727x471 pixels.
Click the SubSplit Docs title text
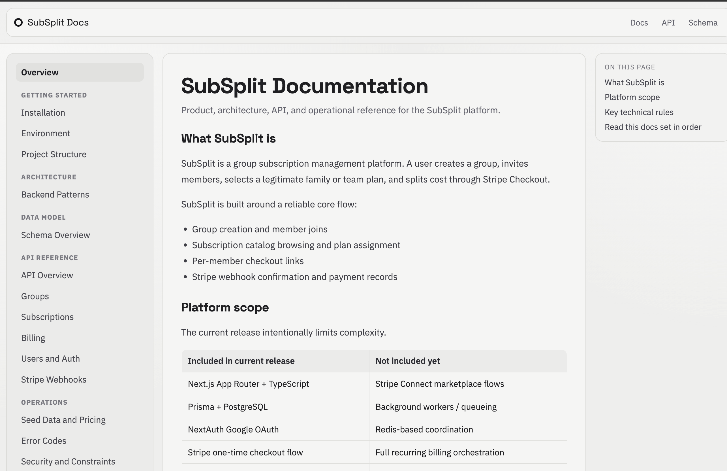click(58, 22)
